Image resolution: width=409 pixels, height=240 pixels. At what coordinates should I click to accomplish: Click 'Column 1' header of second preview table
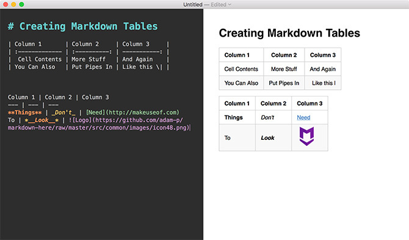click(x=237, y=103)
